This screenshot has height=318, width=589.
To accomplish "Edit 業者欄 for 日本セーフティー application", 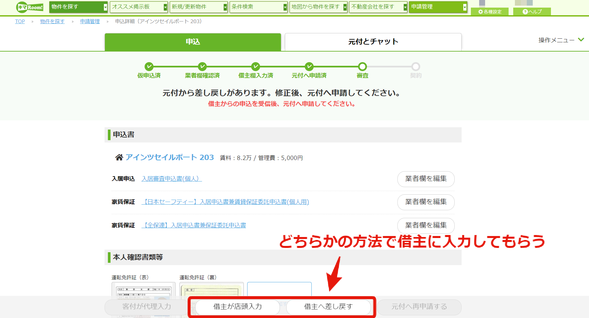I will [x=426, y=202].
